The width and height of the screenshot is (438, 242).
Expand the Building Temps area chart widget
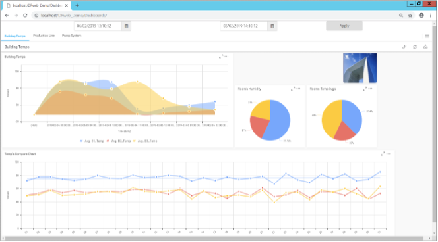(221, 57)
